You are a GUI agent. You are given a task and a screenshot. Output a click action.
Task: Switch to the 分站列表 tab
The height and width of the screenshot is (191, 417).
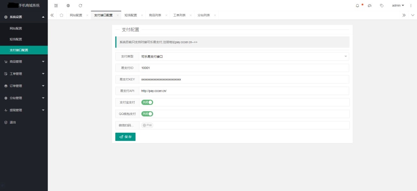pyautogui.click(x=204, y=15)
